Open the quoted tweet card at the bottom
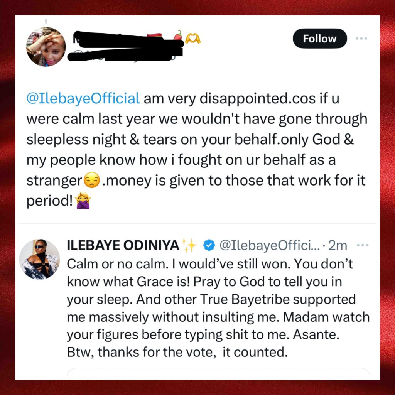395x395 pixels. pos(218,373)
